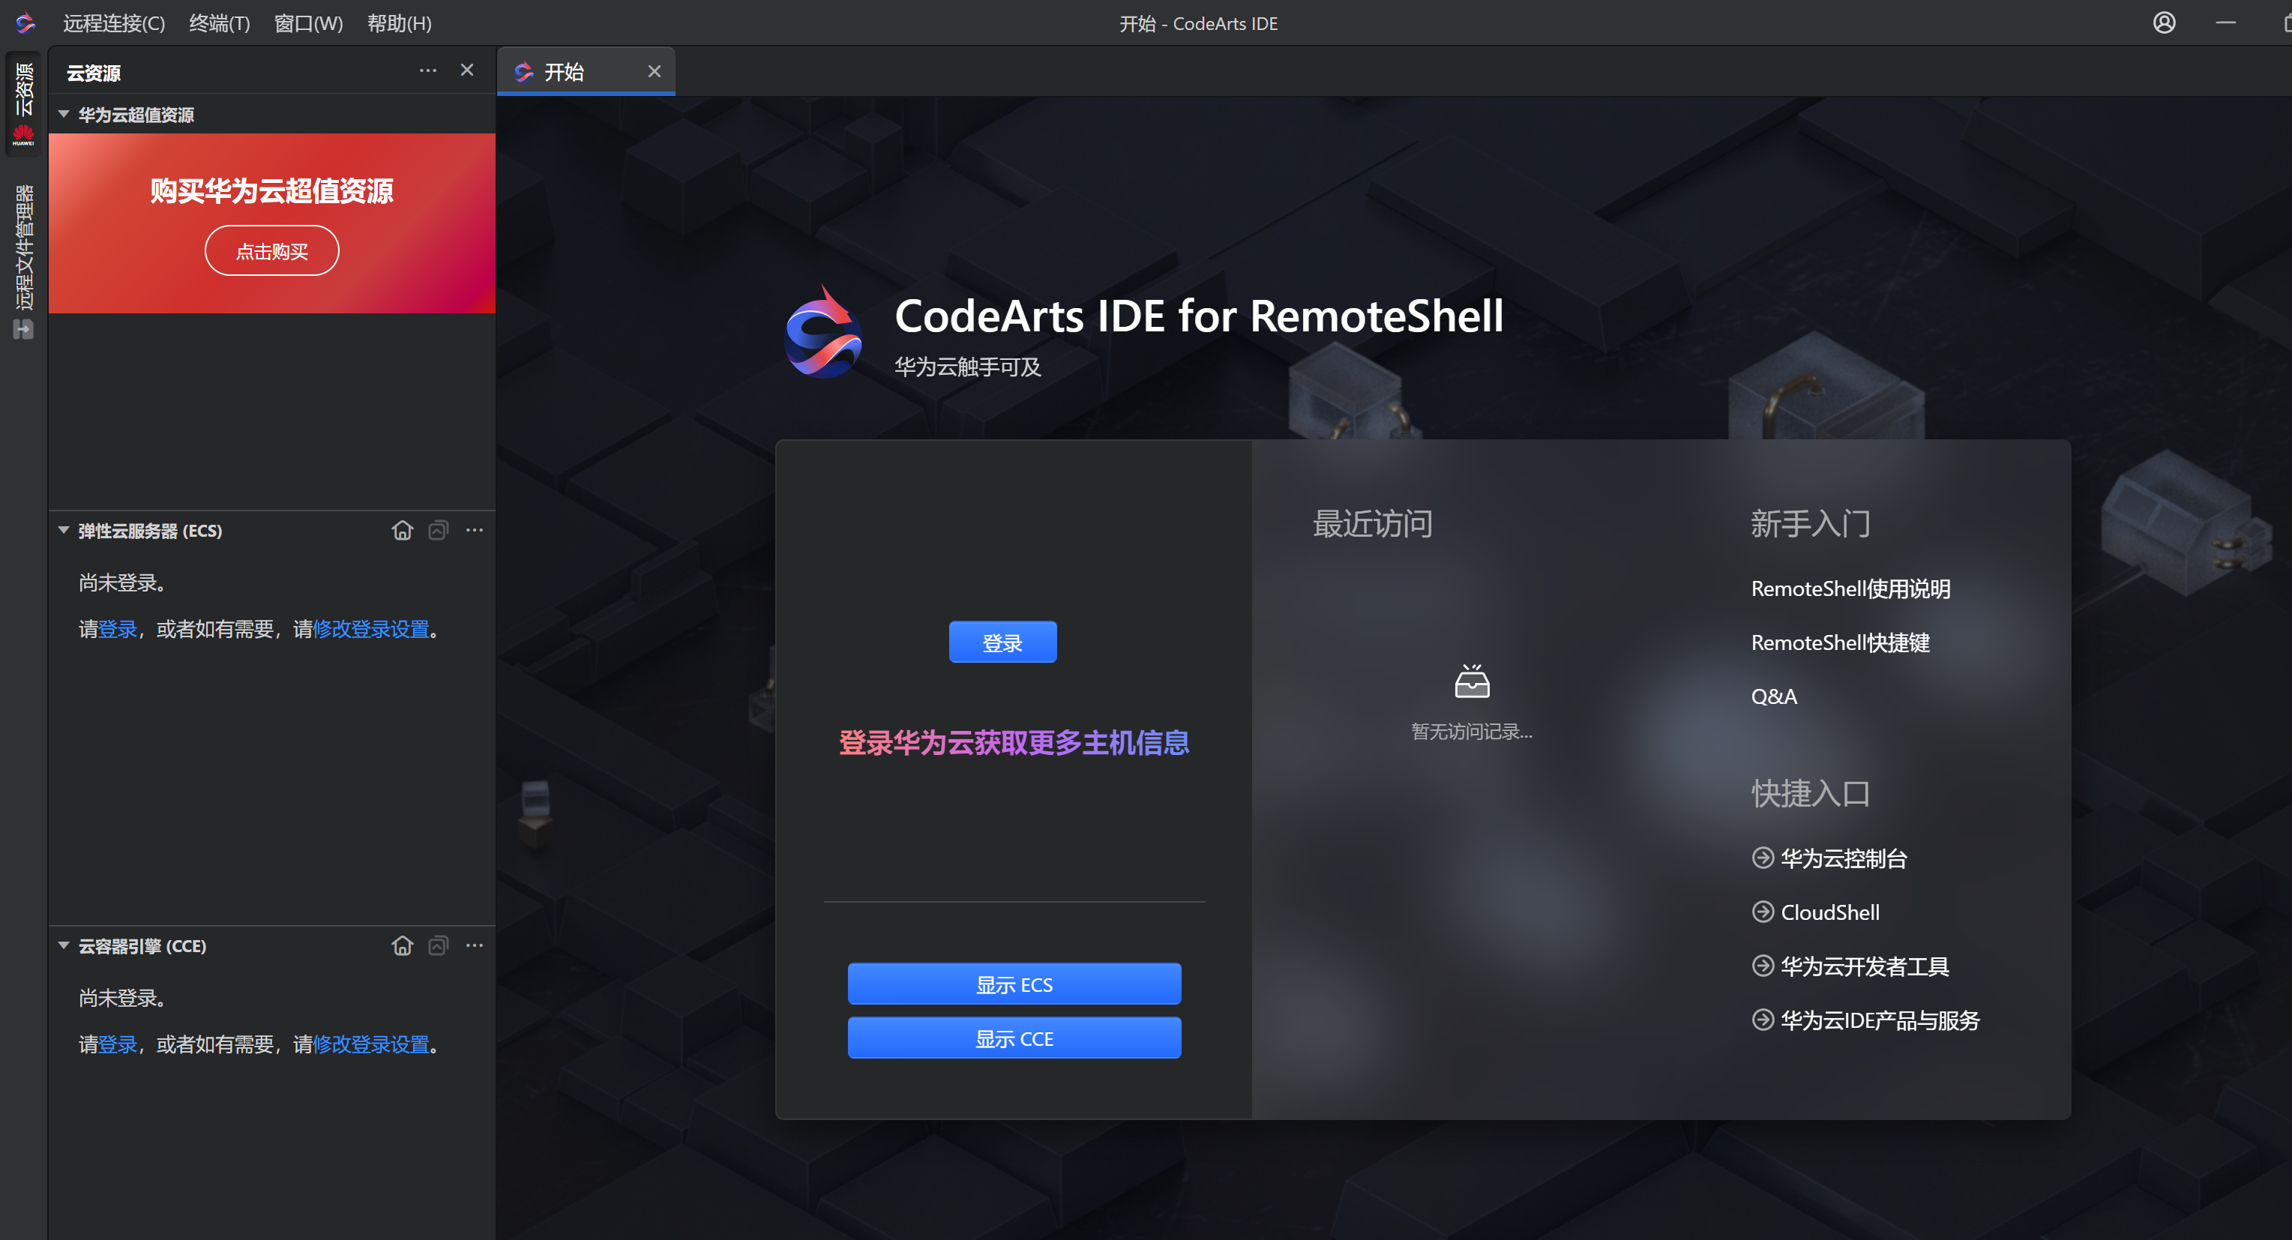This screenshot has width=2292, height=1240.
Task: Click the collapse-all icon in the ECS section
Action: pos(438,530)
